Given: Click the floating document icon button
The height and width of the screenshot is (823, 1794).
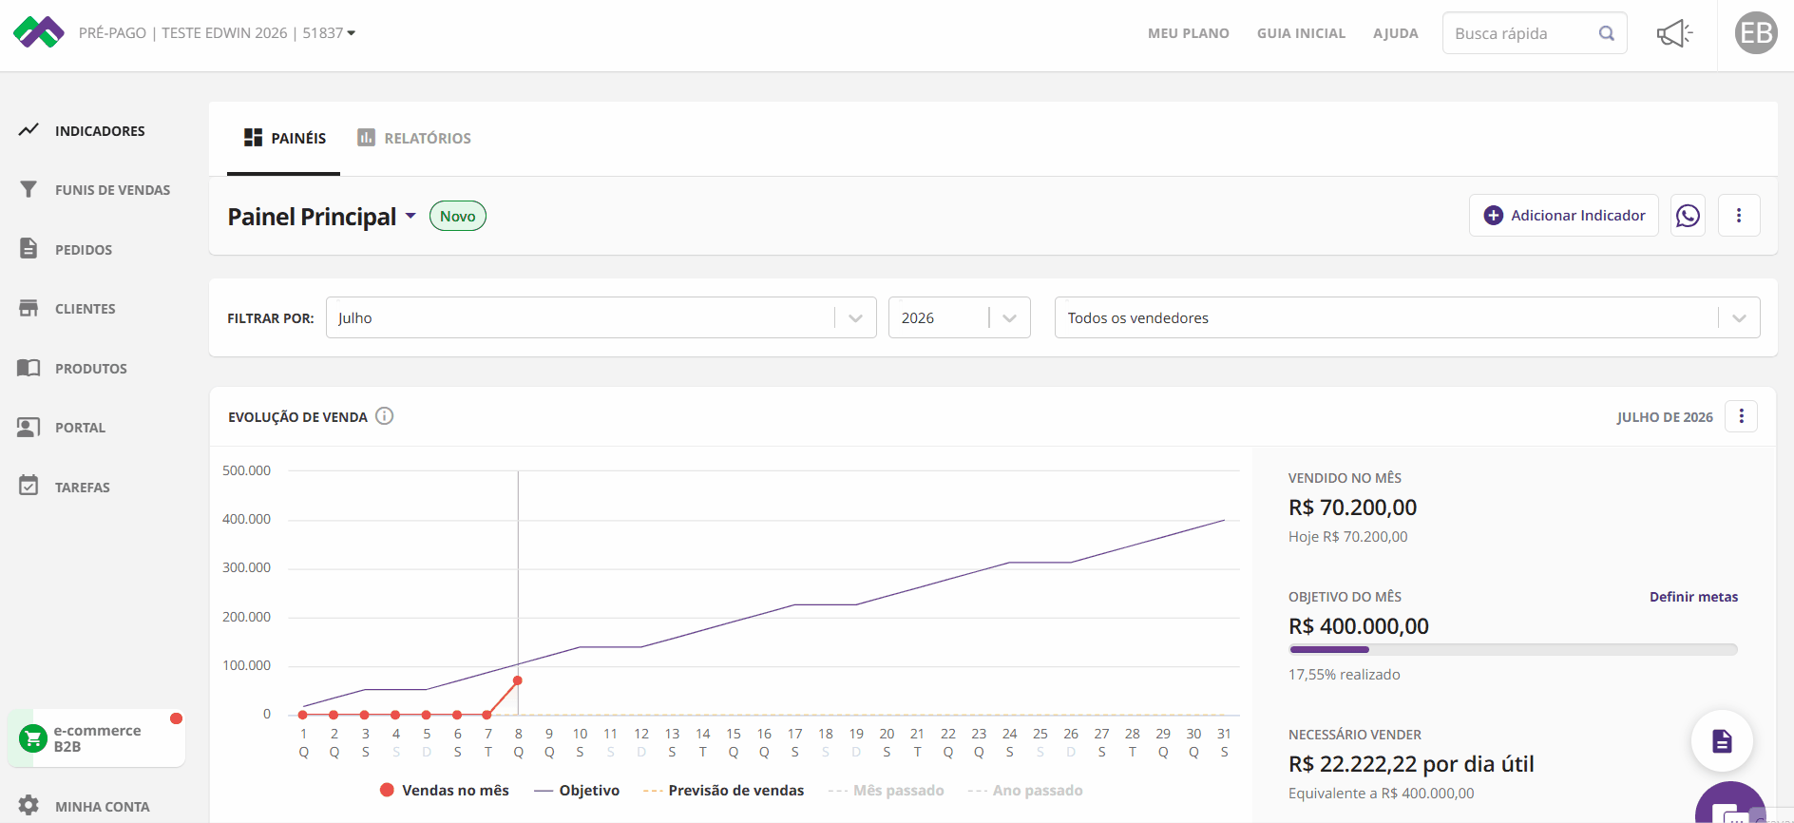Looking at the screenshot, I should [x=1722, y=741].
